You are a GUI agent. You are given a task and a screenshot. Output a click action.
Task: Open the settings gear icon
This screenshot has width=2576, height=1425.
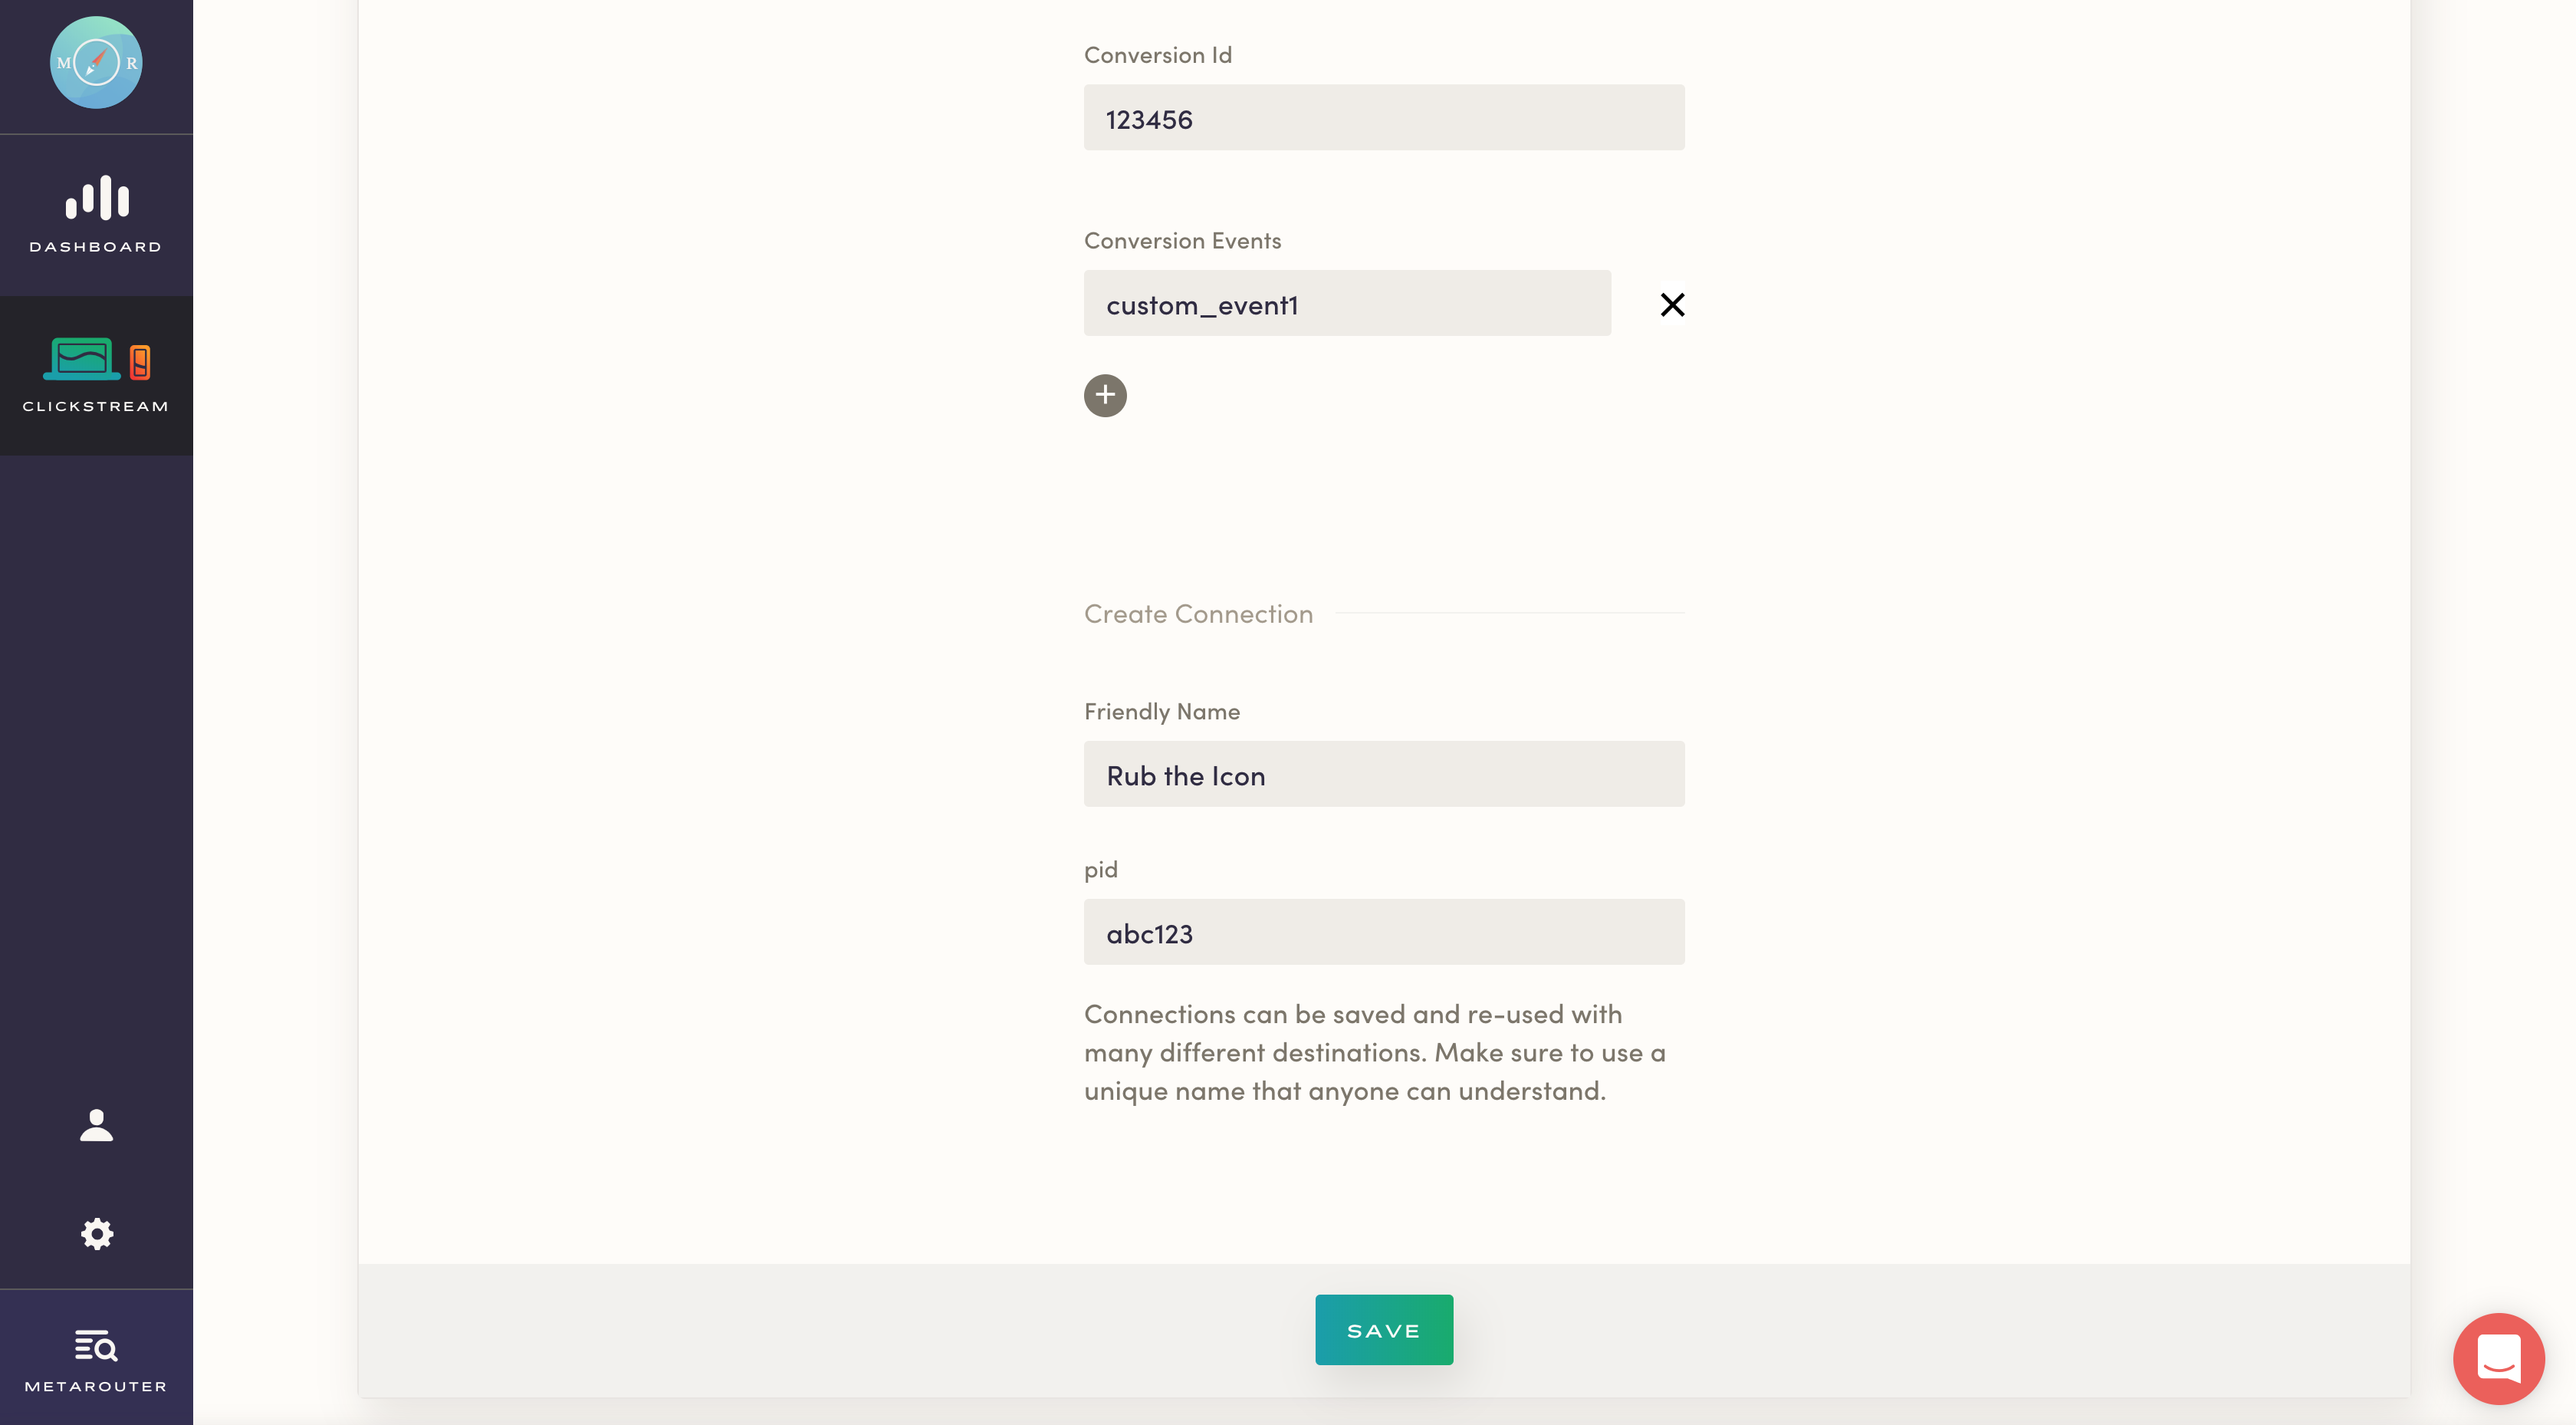(x=96, y=1234)
